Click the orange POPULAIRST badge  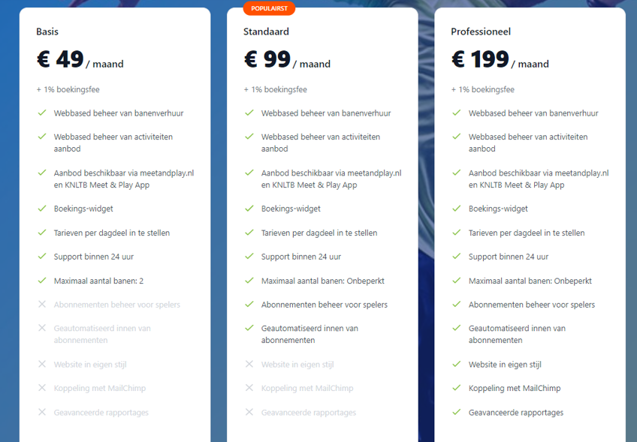click(269, 8)
